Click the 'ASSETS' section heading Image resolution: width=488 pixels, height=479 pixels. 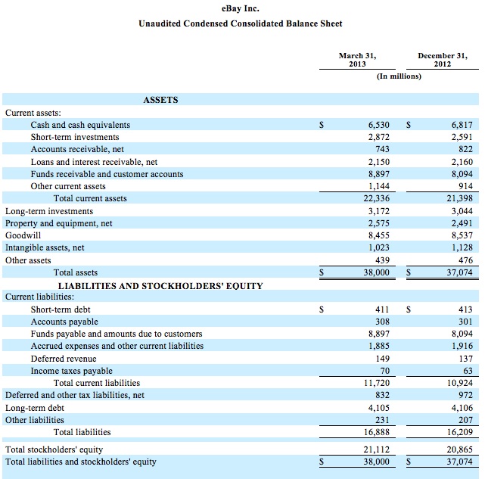[160, 100]
